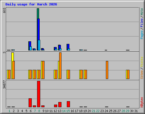Click day label 26 on the bottom axis
Viewport: 145px width, 114px height.
click(x=115, y=111)
